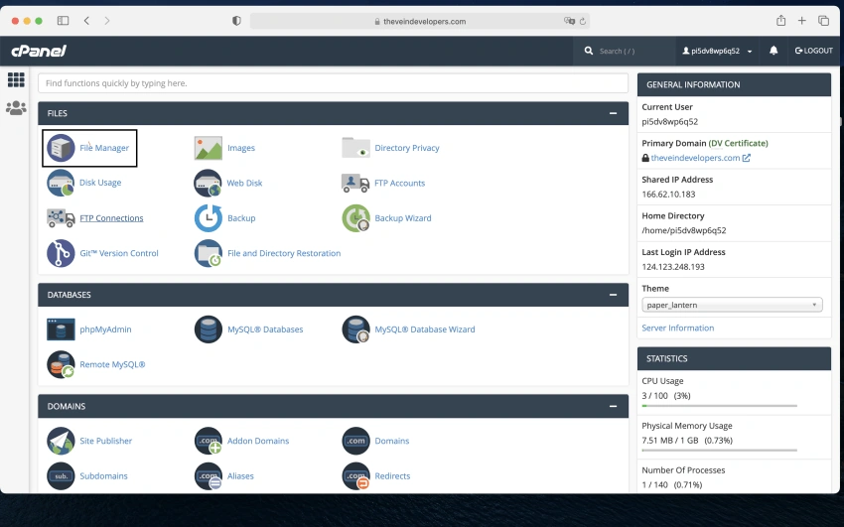Open the User Manager people icon
844x527 pixels.
coord(16,108)
